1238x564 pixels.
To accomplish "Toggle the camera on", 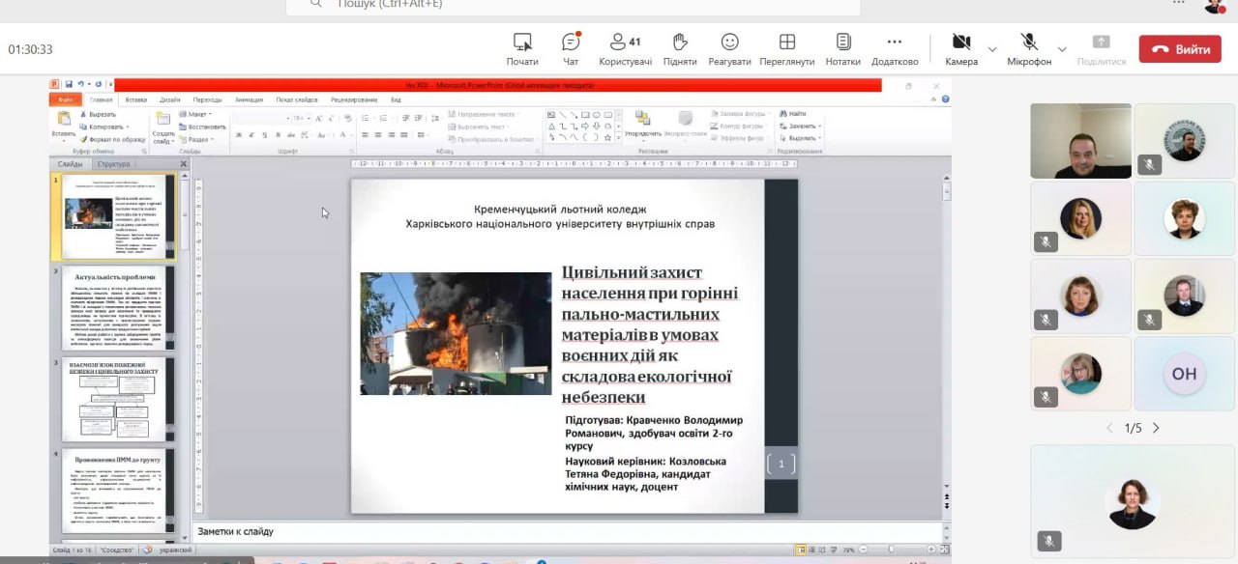I will [960, 48].
